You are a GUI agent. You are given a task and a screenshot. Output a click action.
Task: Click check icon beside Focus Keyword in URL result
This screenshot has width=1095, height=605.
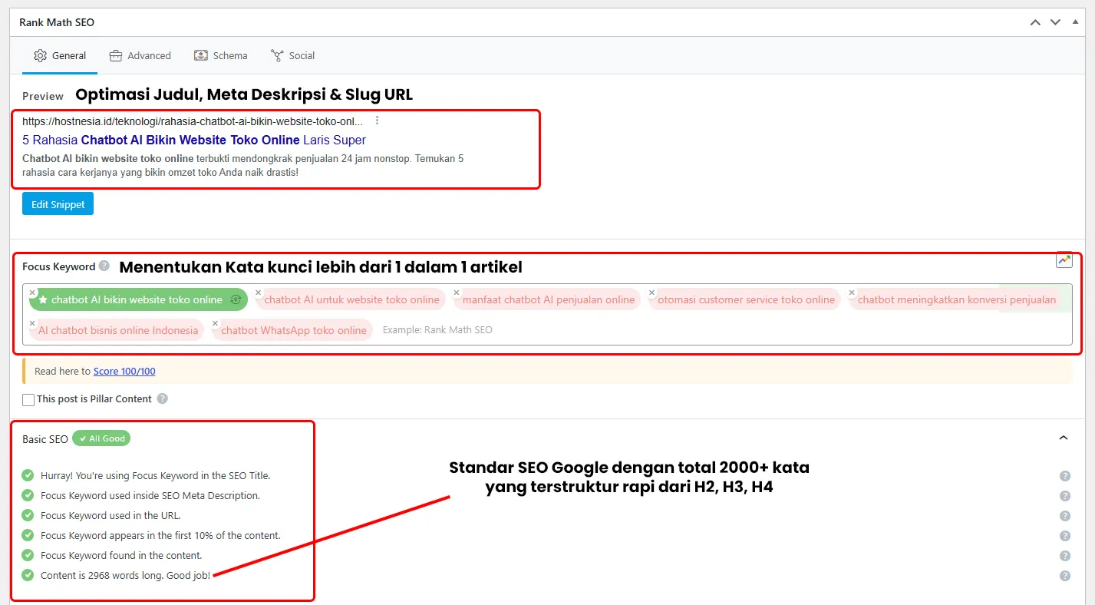(x=28, y=515)
